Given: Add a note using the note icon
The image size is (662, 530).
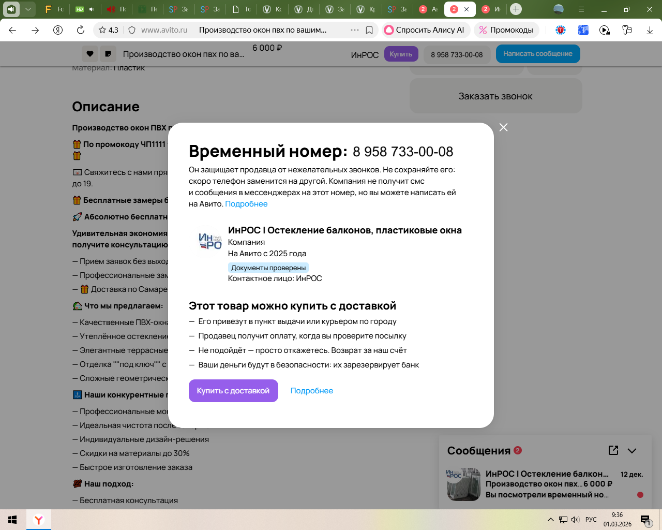Looking at the screenshot, I should 108,54.
